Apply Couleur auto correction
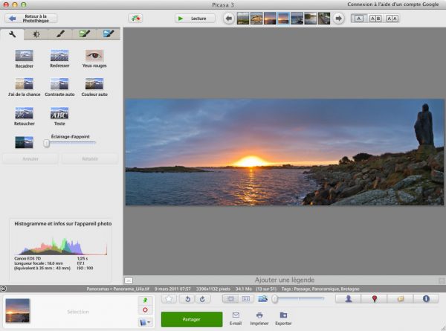 click(x=94, y=84)
